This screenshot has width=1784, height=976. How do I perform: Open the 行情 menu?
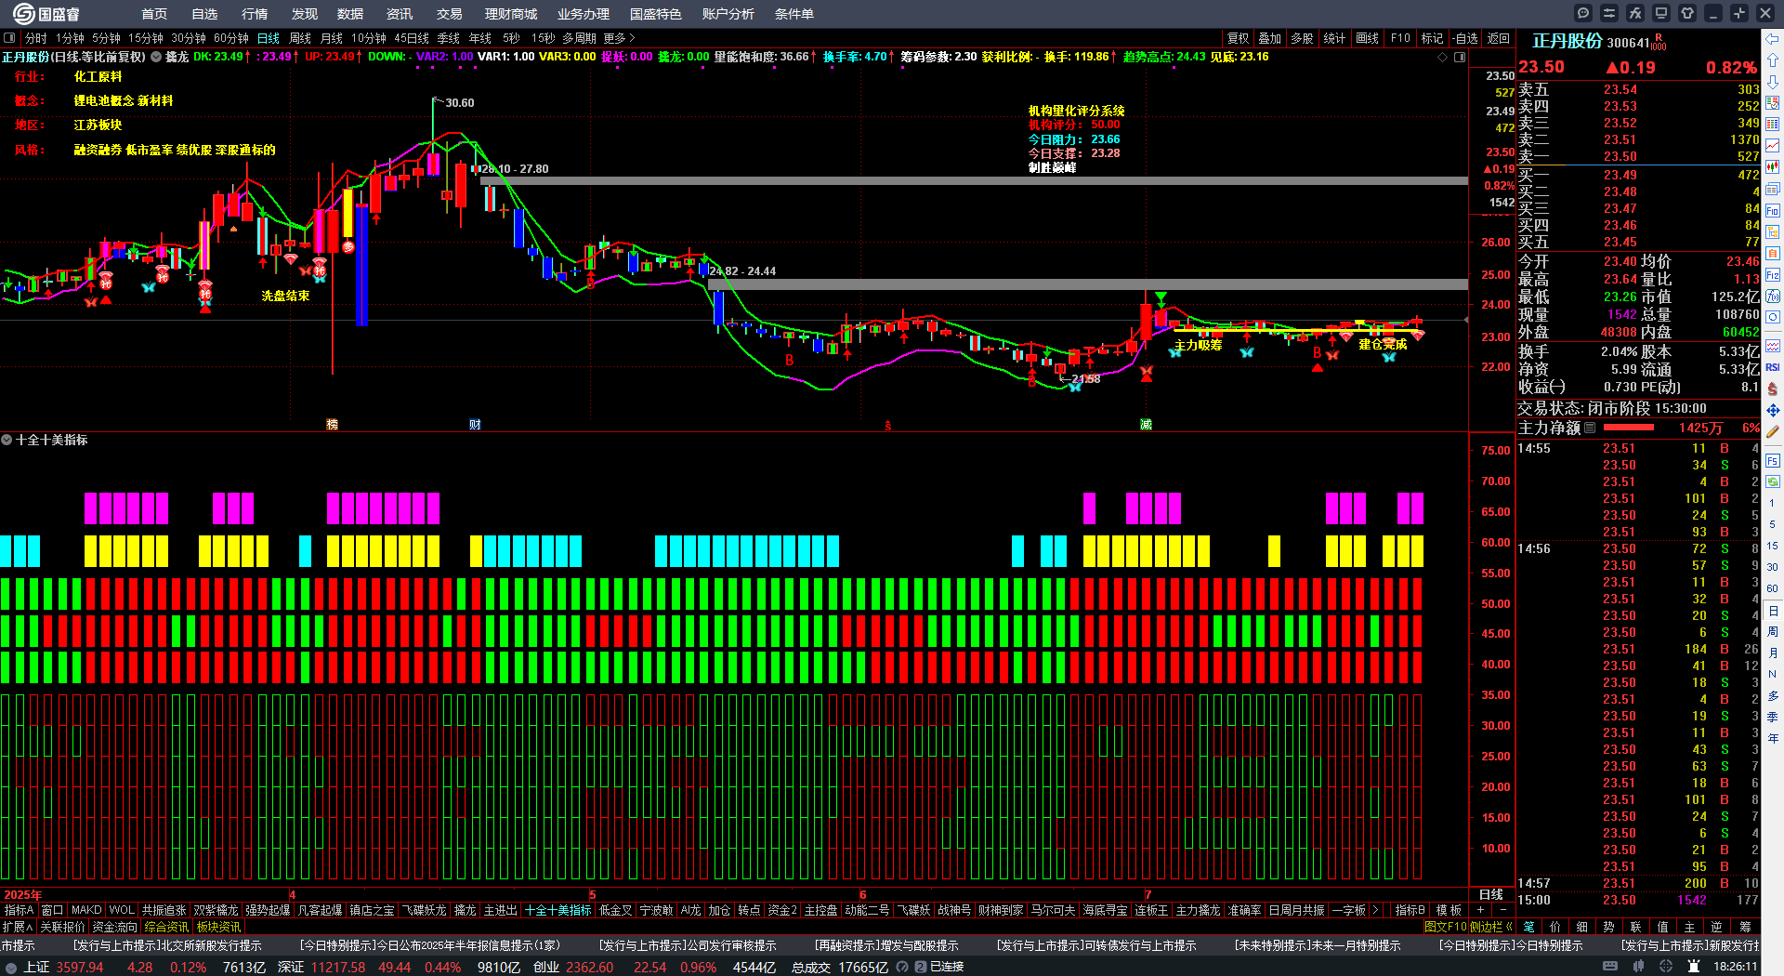pos(255,14)
